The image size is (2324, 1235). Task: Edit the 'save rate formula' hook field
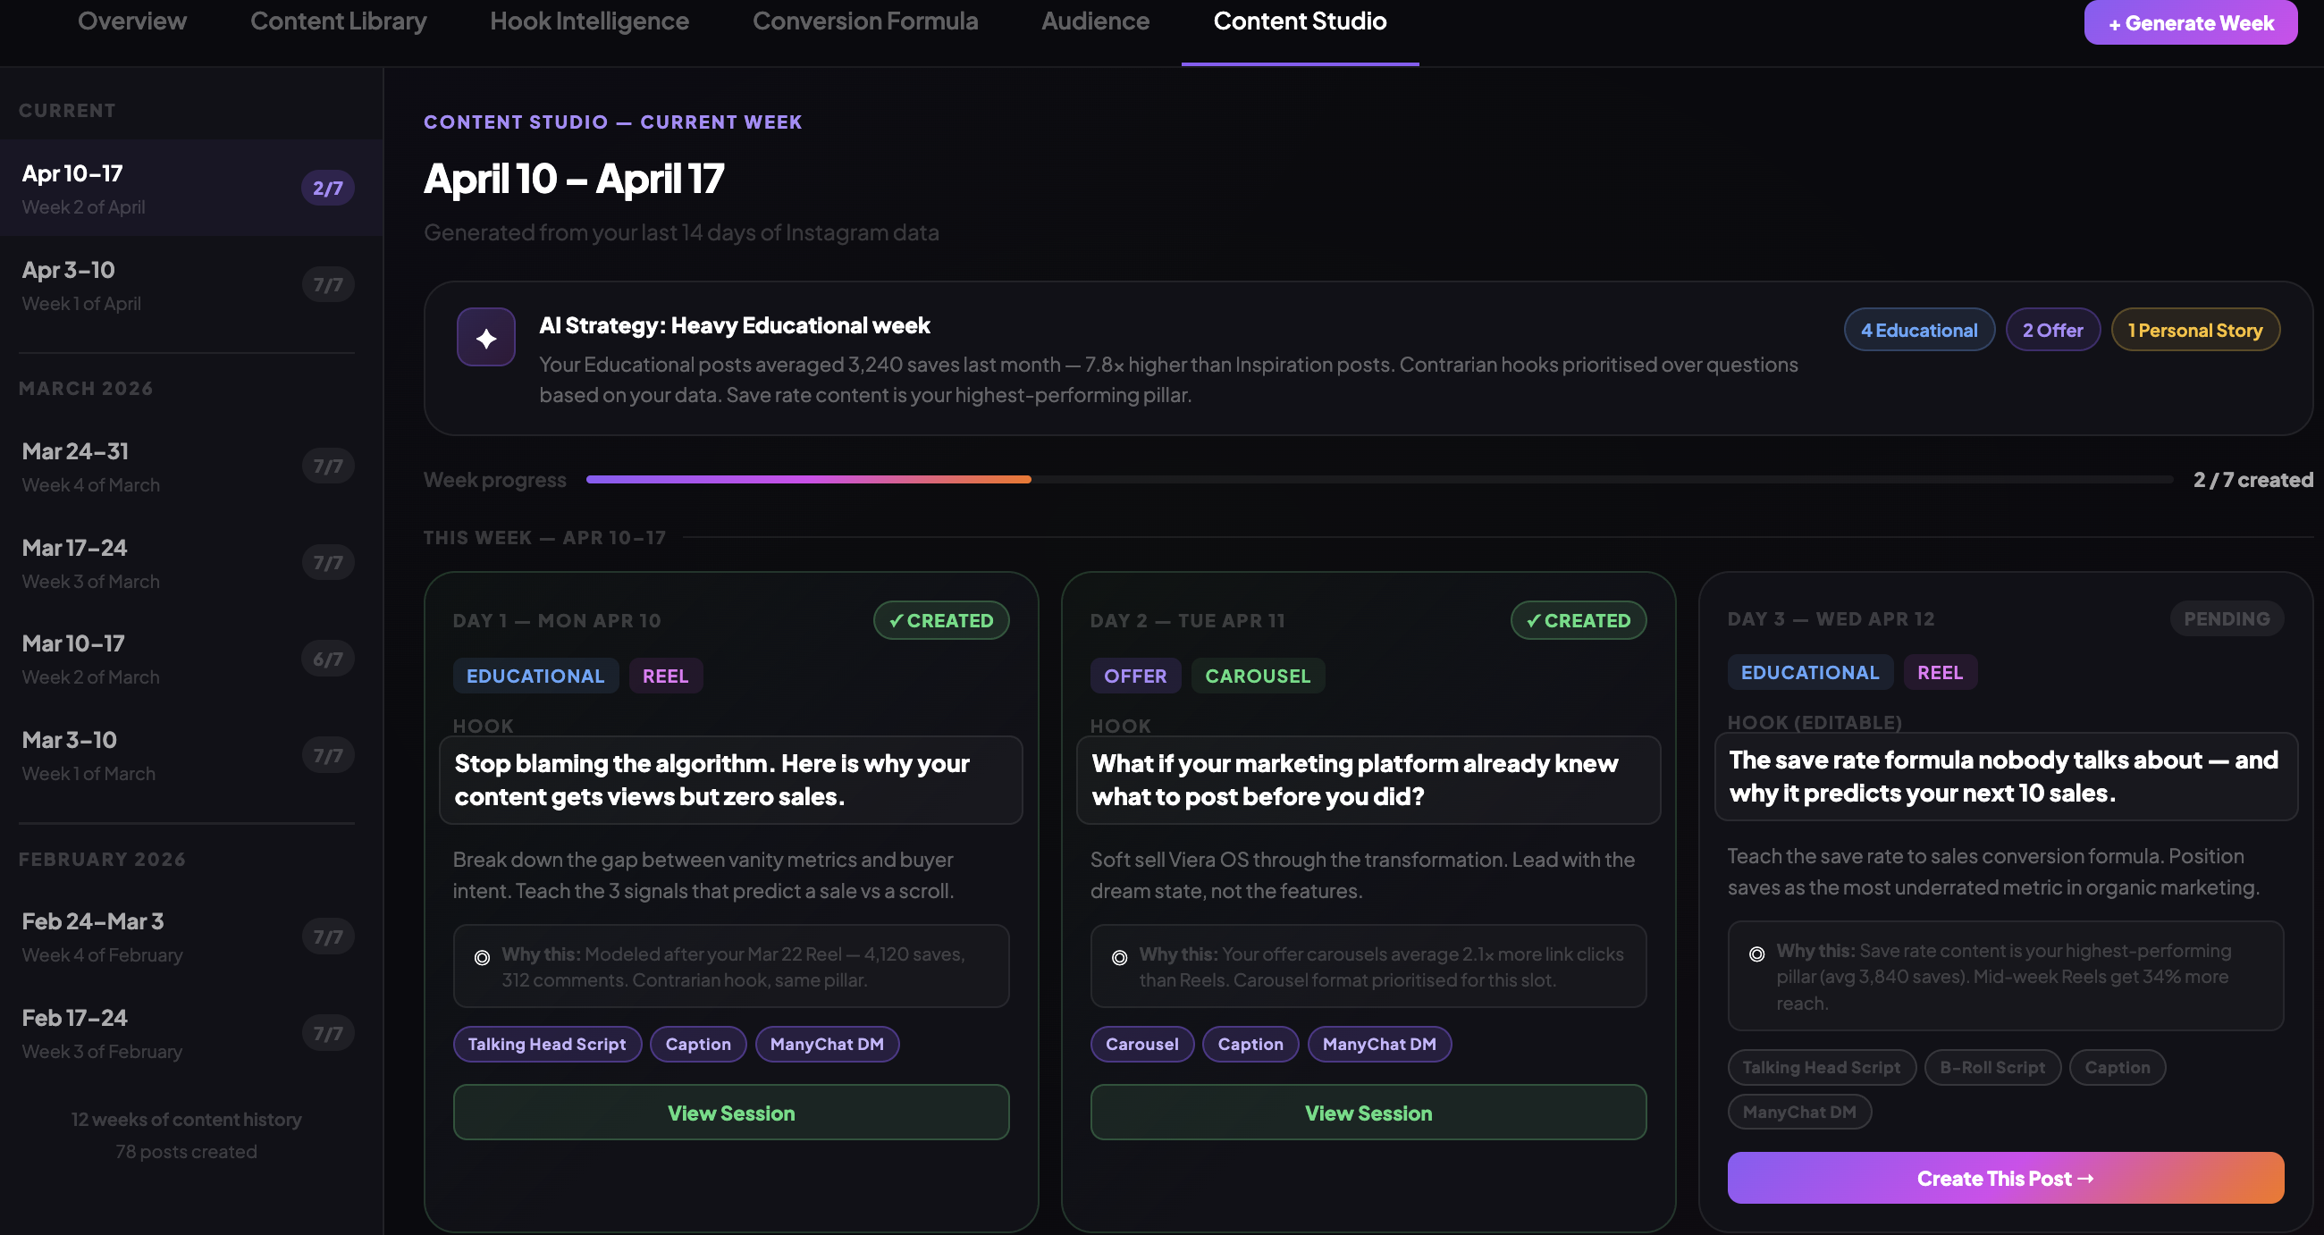point(2006,776)
